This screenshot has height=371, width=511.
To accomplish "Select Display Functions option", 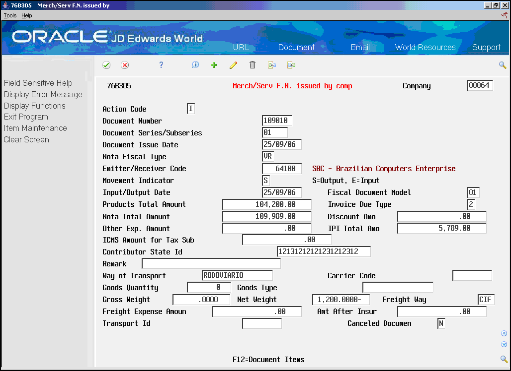I will click(x=34, y=106).
